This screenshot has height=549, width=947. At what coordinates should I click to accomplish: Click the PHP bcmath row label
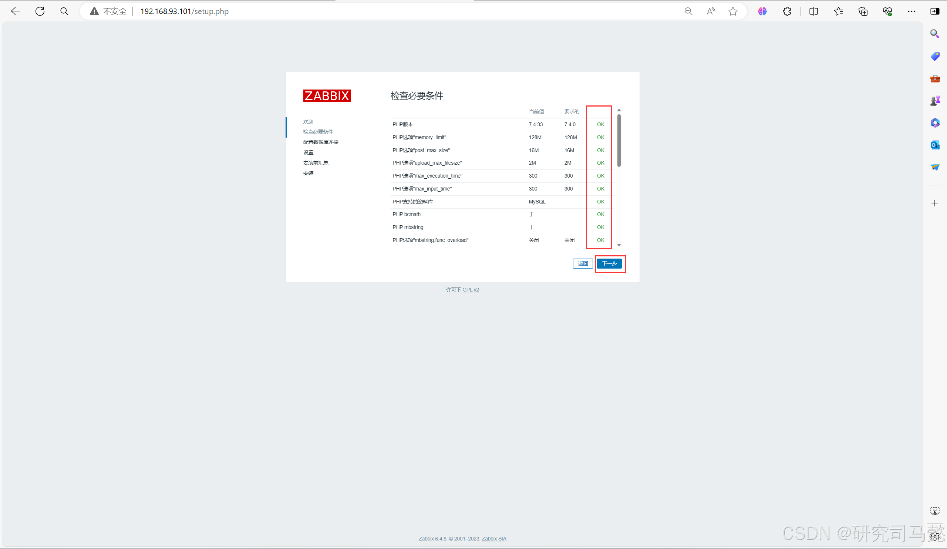407,214
